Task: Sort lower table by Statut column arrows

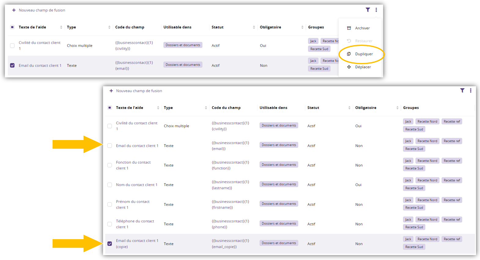Action: click(349, 108)
